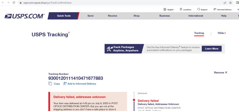Open the English language link
Screen dimensions: 239x111
point(170,10)
